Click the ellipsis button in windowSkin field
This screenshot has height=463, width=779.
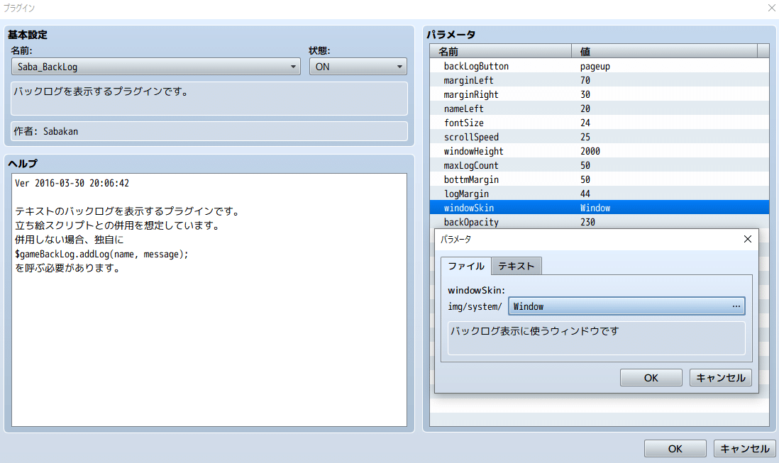click(x=736, y=307)
